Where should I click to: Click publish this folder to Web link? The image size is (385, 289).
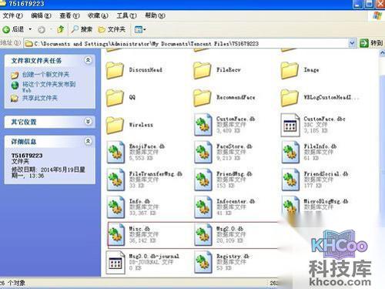point(49,87)
